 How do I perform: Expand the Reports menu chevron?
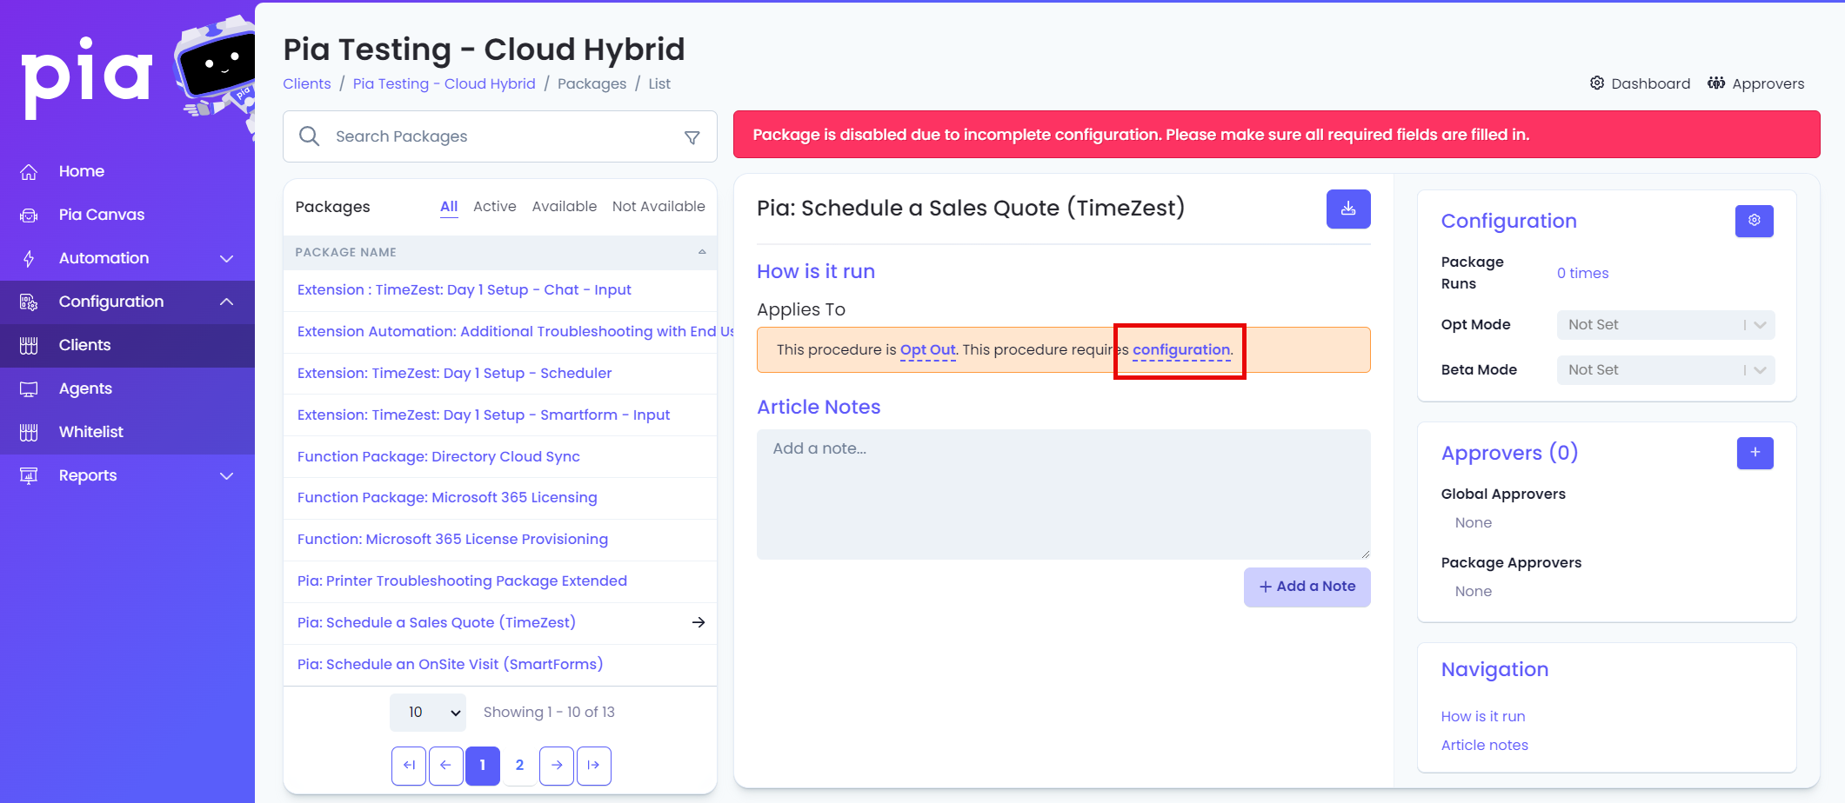(x=227, y=476)
